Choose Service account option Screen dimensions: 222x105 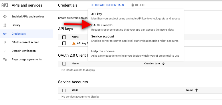coord(136,39)
